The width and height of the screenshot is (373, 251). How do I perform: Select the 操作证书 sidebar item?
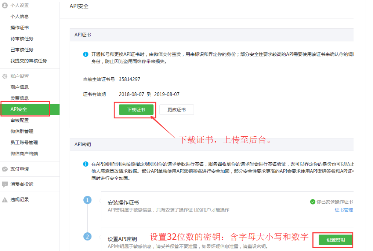point(19,27)
